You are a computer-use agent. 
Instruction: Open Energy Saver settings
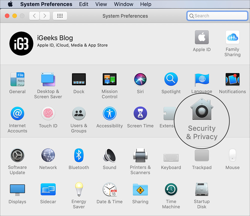pos(79,189)
